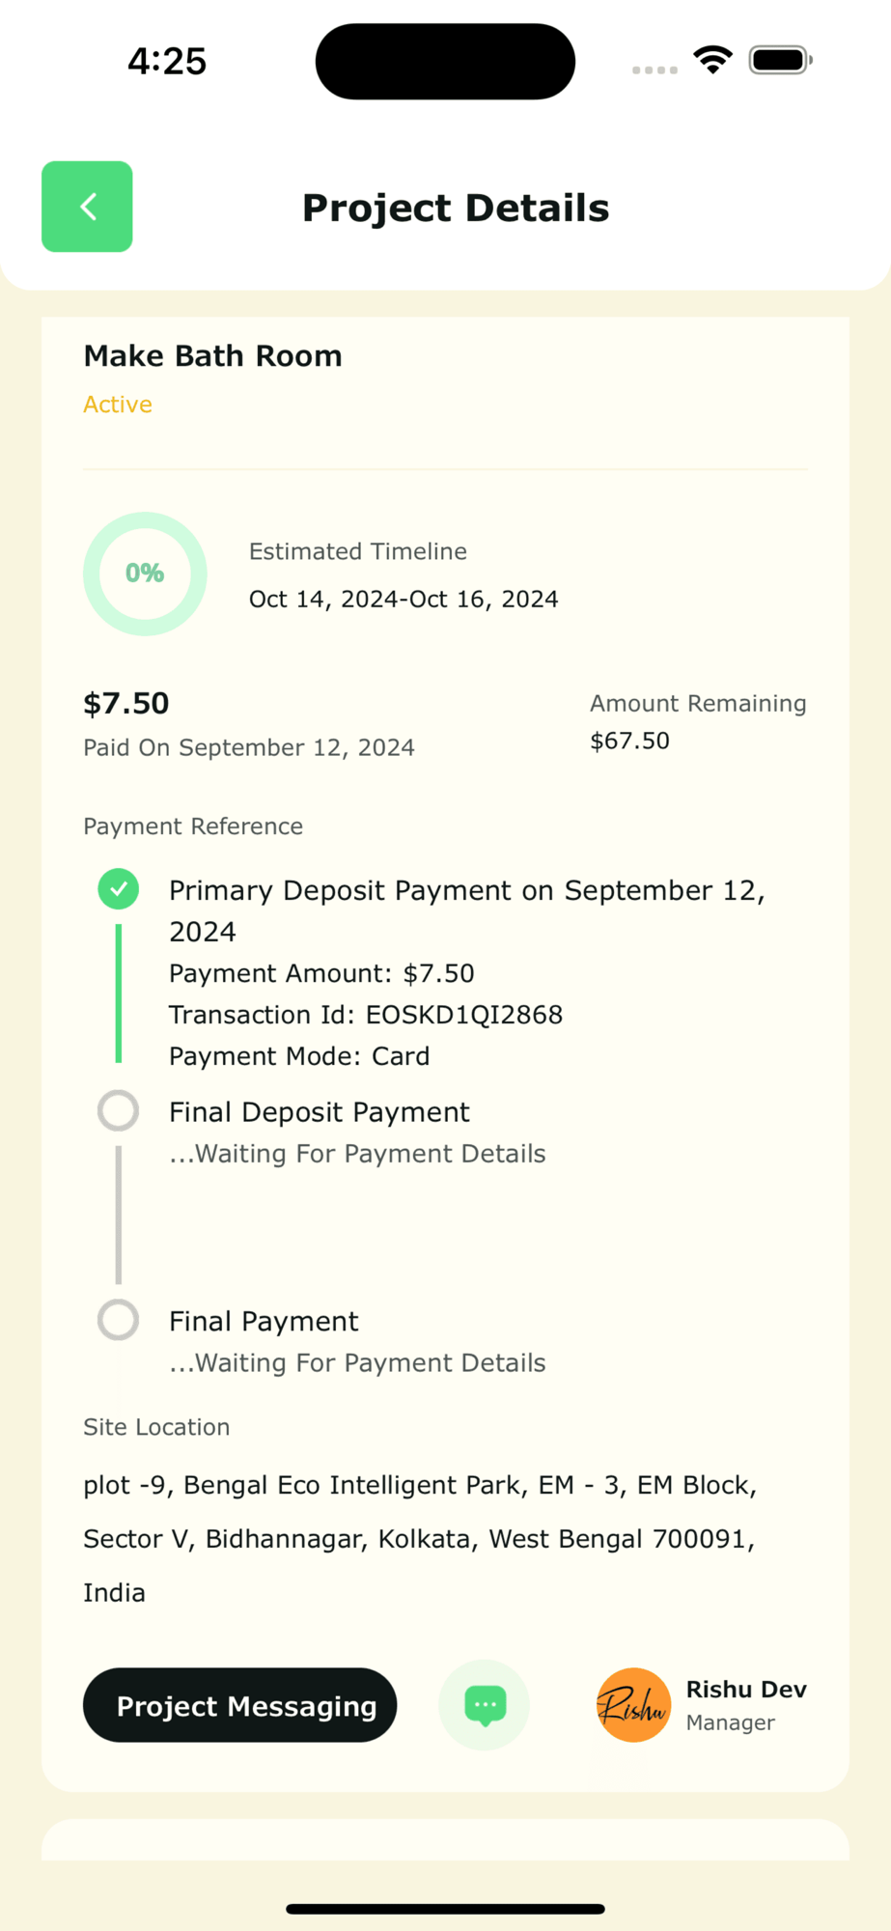Tap the Transaction Id EOSKD1QI2868 line
The height and width of the screenshot is (1931, 891).
366,1015
